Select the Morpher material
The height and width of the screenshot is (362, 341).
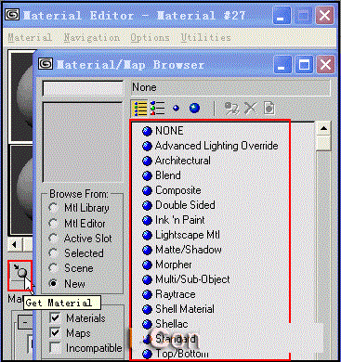point(167,265)
